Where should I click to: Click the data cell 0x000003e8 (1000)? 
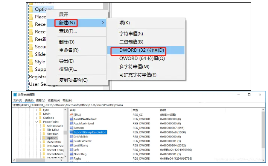pyautogui.click(x=173, y=132)
